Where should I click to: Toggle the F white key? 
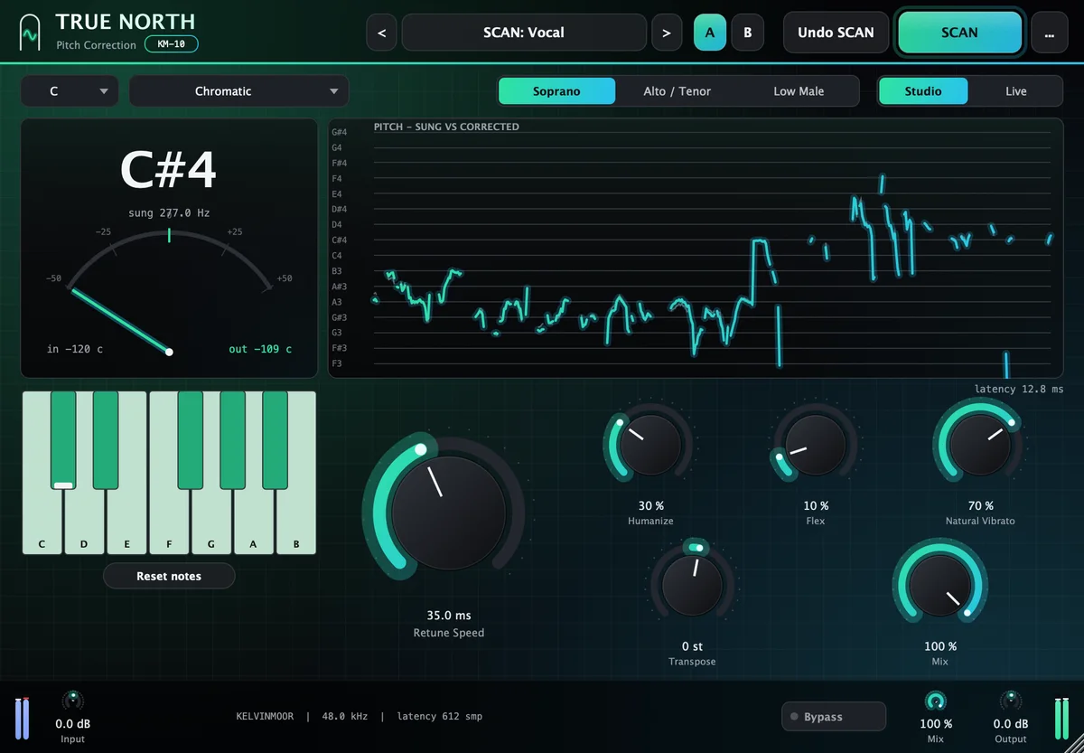click(169, 524)
